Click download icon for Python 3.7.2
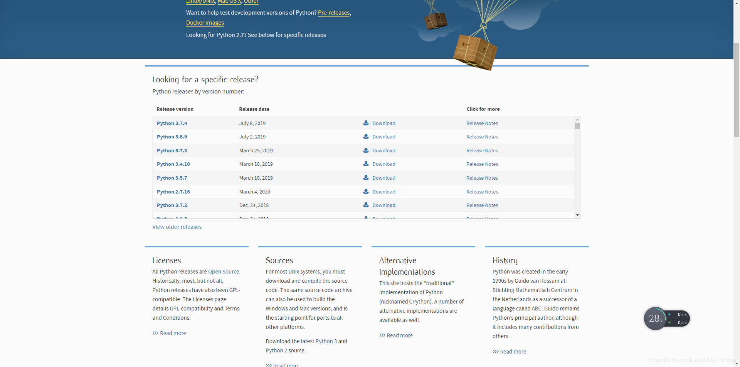This screenshot has width=740, height=367. (366, 205)
